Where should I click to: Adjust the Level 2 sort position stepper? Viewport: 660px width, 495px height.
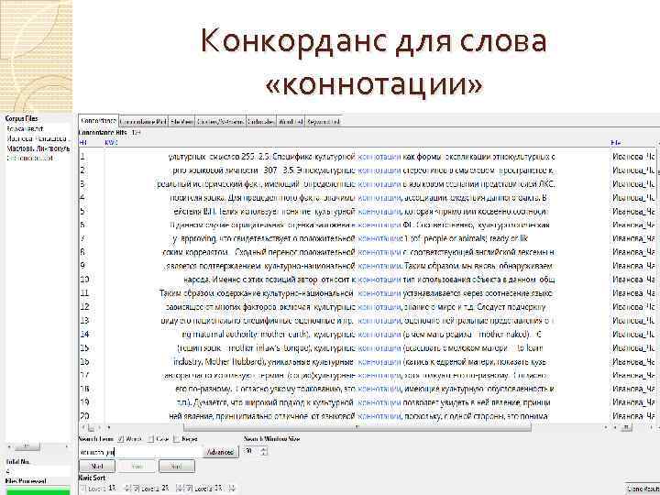pyautogui.click(x=179, y=489)
